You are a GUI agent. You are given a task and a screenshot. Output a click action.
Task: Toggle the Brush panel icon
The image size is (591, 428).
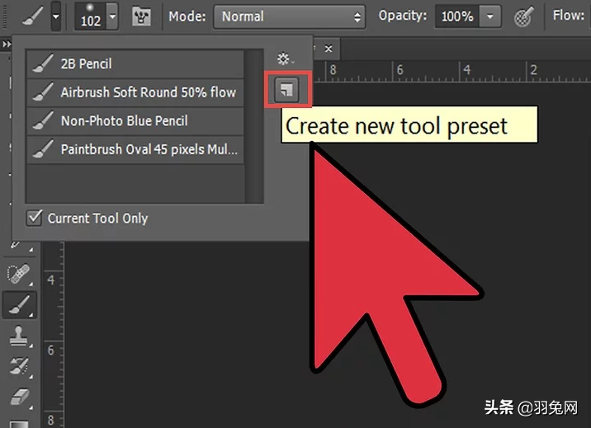[142, 16]
